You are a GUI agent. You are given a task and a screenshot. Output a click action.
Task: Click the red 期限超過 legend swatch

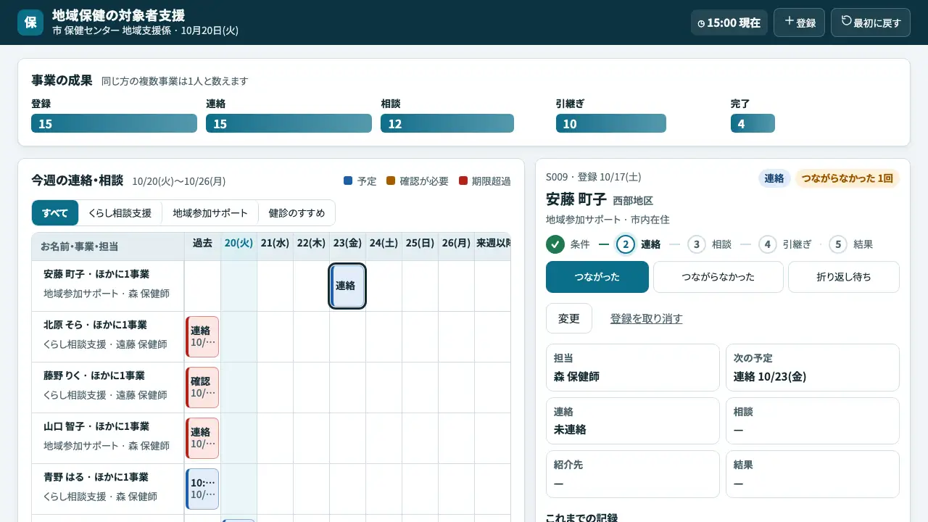click(x=463, y=181)
